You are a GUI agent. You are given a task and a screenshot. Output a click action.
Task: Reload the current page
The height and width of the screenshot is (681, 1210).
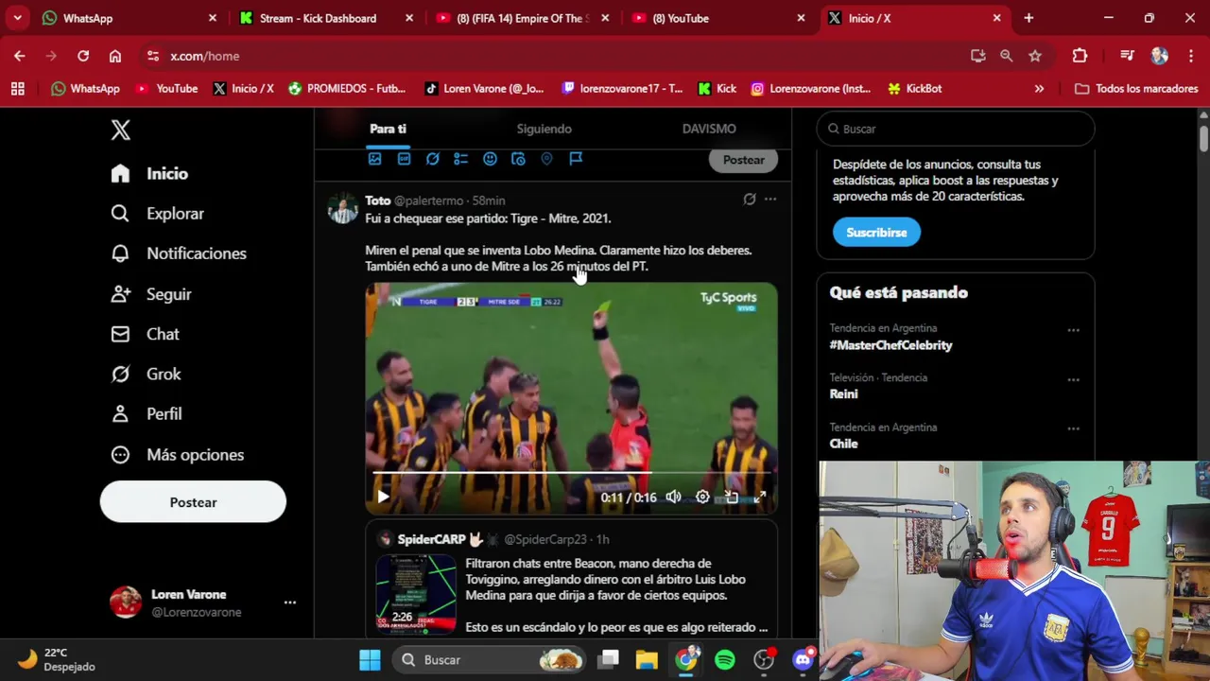pos(83,56)
